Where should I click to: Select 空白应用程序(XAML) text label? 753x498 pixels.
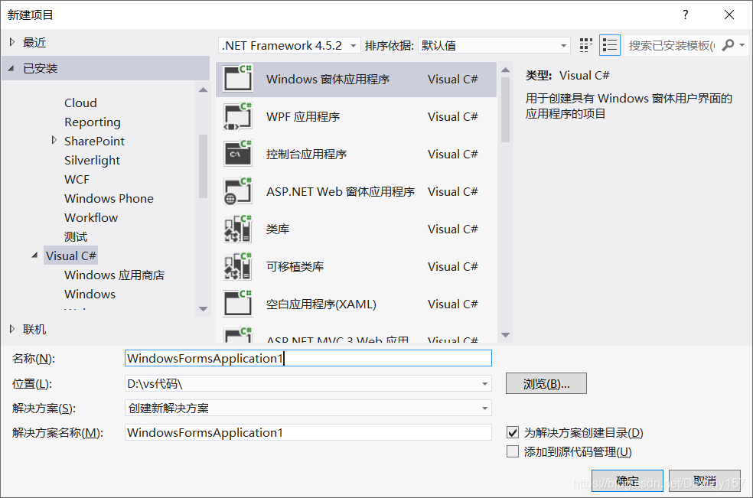click(x=321, y=304)
